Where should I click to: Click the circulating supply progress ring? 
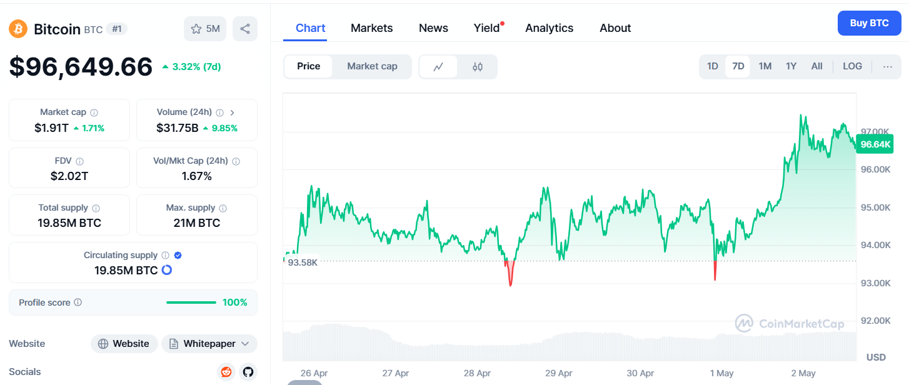coord(167,271)
